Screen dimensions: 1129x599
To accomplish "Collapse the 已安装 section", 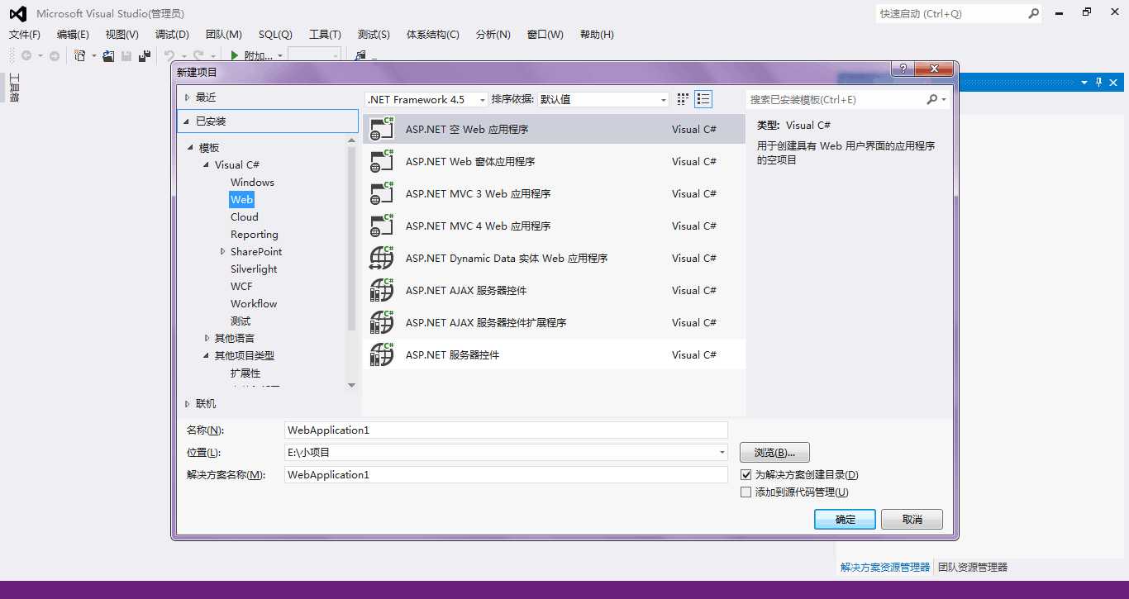I will (x=188, y=121).
